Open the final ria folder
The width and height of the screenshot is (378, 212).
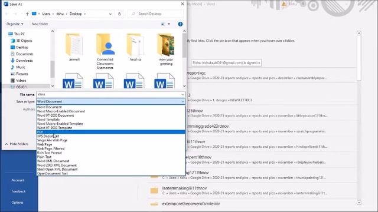coord(135,47)
